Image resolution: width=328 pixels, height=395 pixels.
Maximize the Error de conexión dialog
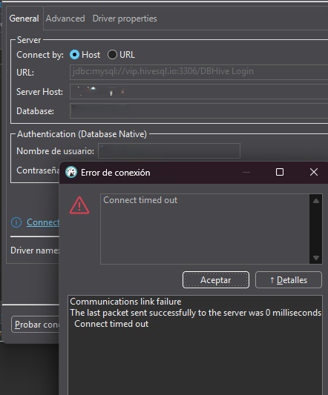(280, 173)
